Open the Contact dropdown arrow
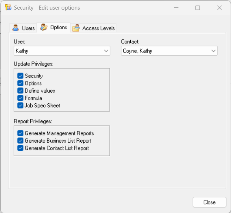The height and width of the screenshot is (213, 231). [214, 51]
